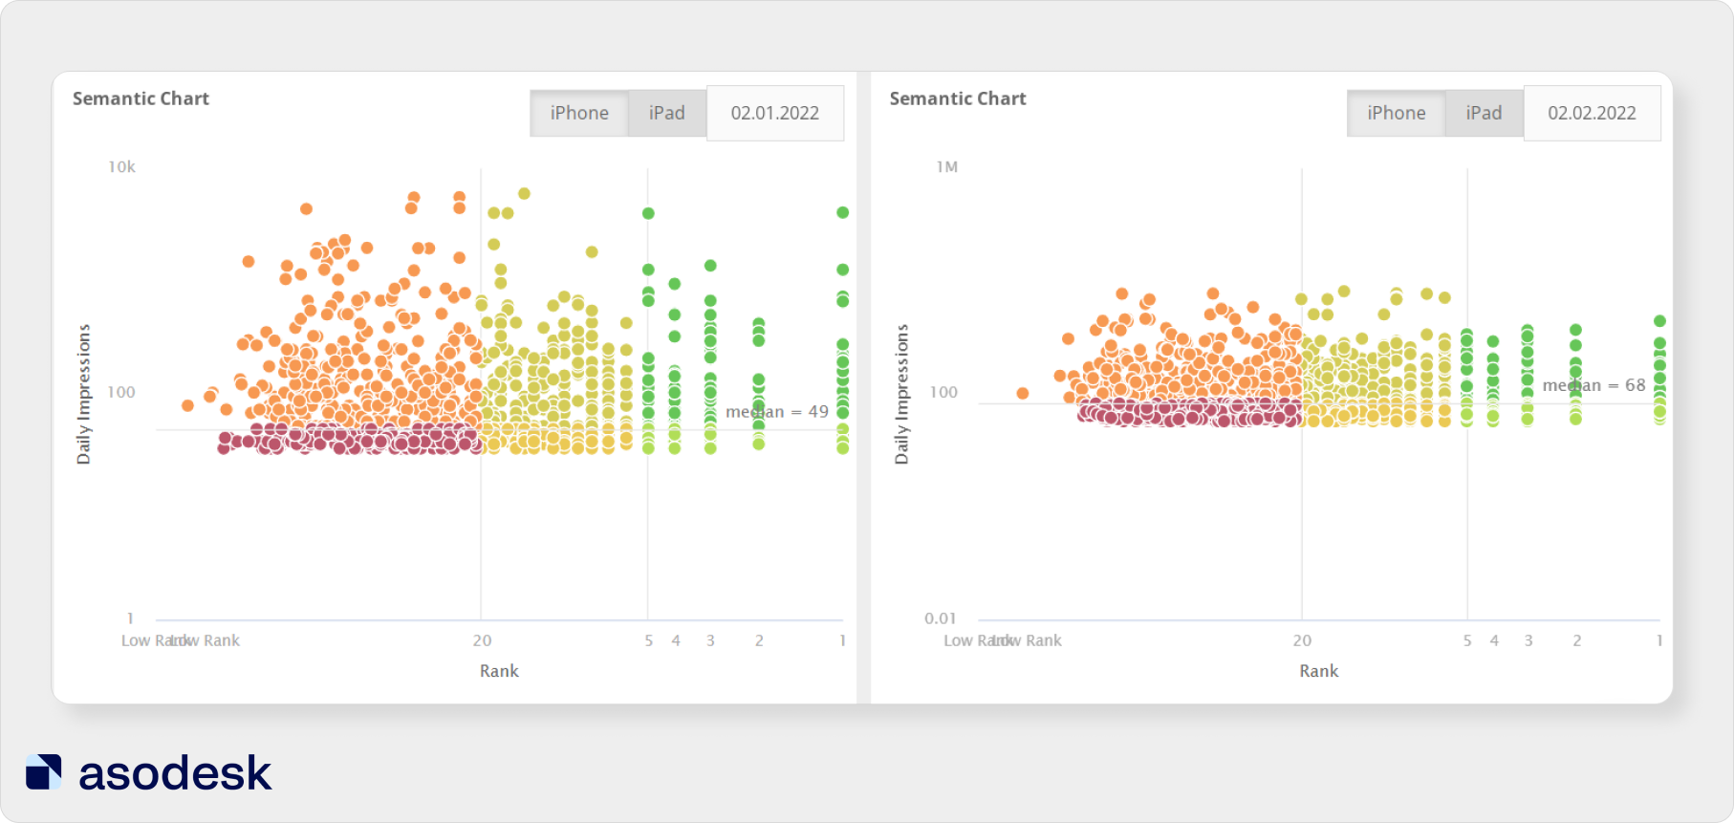Click the left chart's Daily Impressions axis title

tap(84, 394)
